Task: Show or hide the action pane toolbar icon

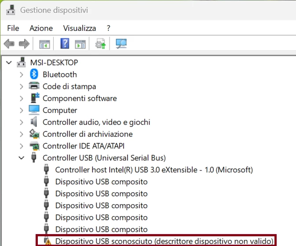Action: pos(80,44)
